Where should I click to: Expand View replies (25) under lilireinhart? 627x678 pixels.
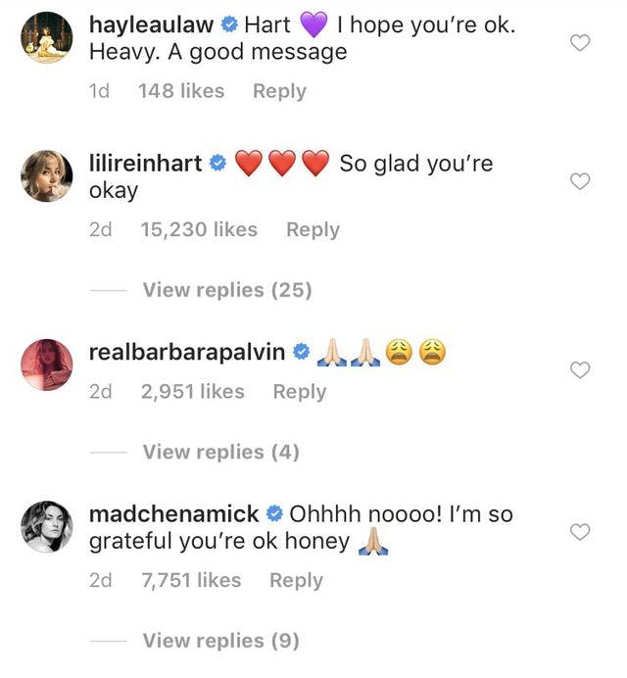coord(226,290)
